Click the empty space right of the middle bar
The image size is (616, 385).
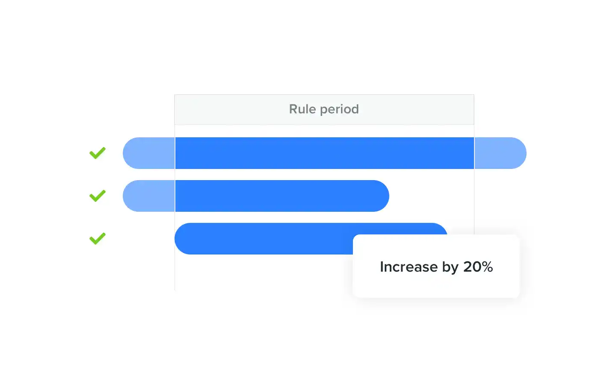pos(431,196)
